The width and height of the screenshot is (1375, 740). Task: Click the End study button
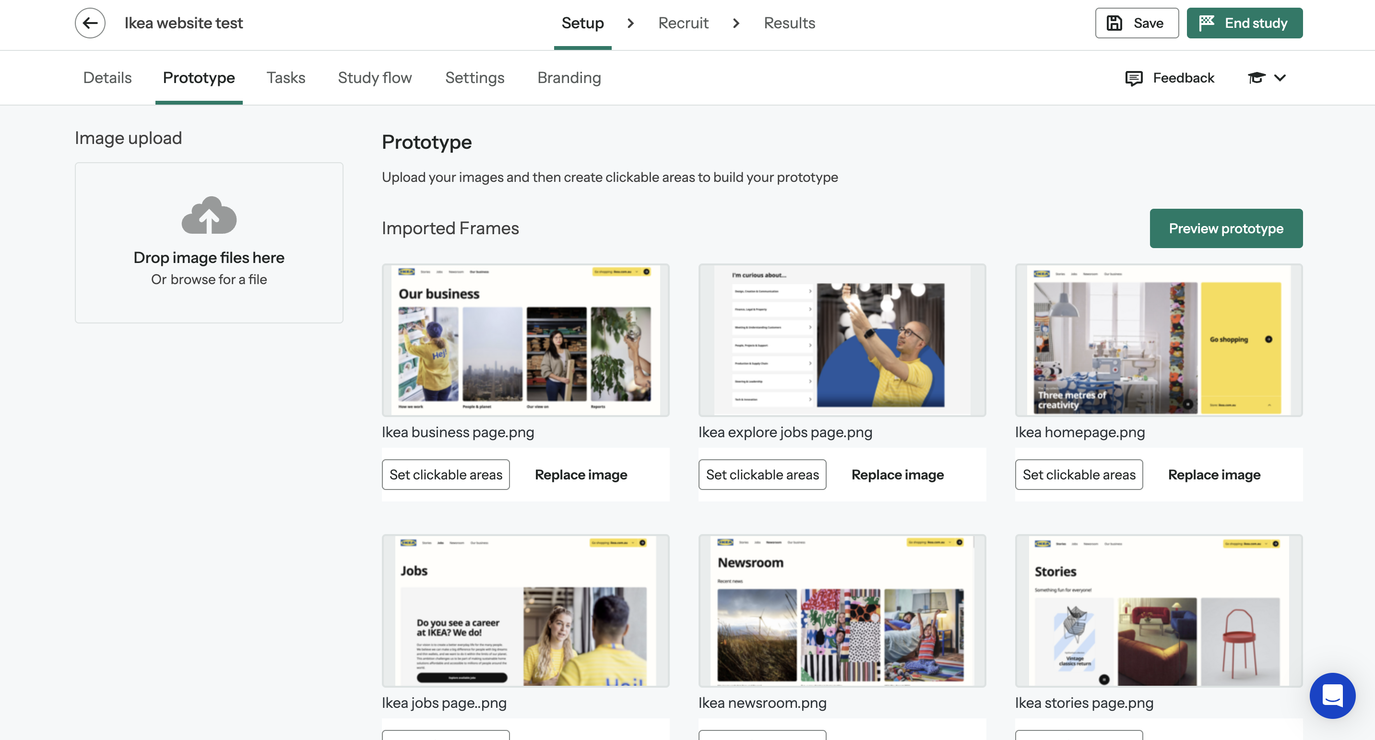pyautogui.click(x=1244, y=23)
